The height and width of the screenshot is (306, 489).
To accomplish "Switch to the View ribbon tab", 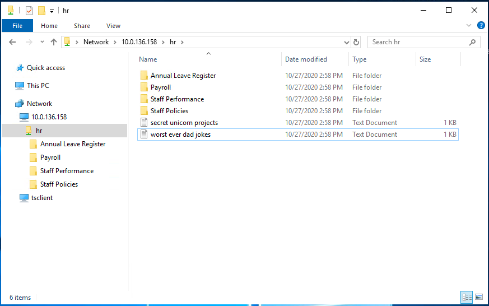I will coord(113,26).
